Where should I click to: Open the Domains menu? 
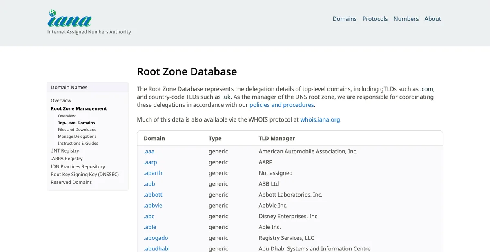[345, 19]
